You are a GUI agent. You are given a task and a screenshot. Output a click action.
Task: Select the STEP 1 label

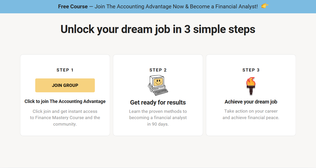click(x=65, y=70)
